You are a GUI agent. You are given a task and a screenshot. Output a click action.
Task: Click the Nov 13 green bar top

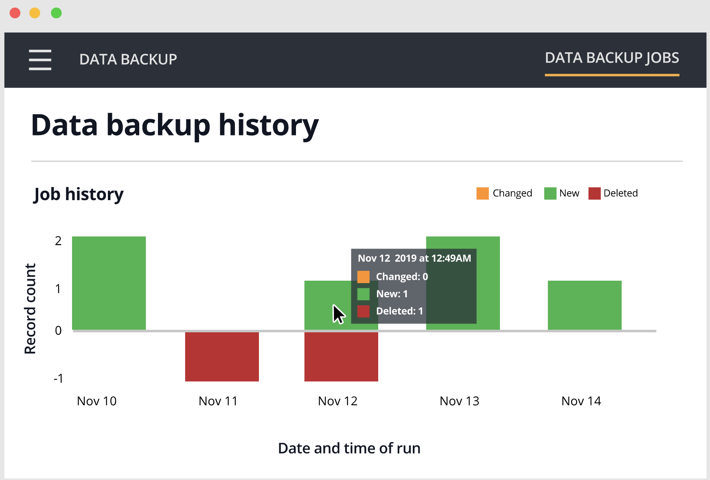tap(463, 242)
